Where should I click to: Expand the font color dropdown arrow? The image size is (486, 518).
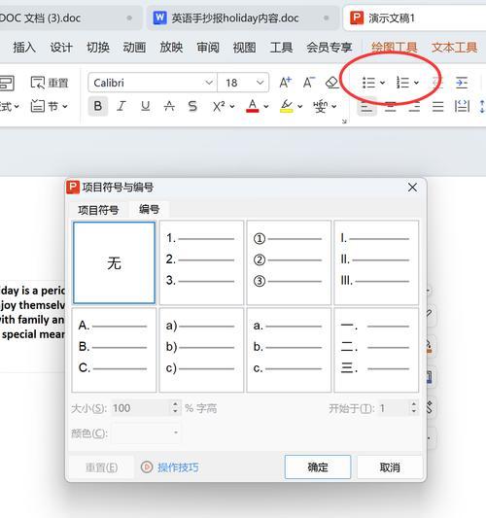coord(266,107)
